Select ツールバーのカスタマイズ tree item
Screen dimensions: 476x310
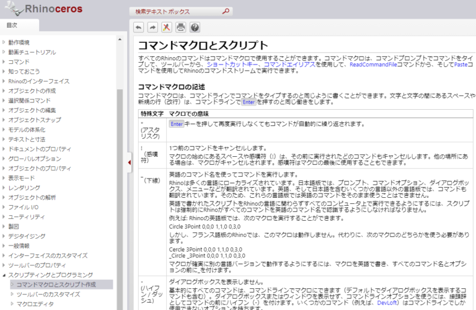coord(48,294)
